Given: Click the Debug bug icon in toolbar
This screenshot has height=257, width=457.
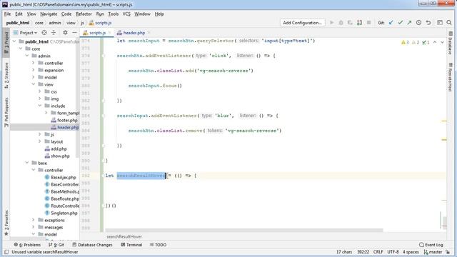Looking at the screenshot, I should [341, 22].
